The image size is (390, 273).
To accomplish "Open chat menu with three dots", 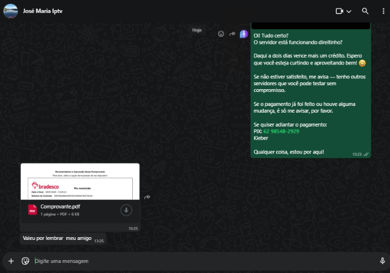I will [x=383, y=11].
